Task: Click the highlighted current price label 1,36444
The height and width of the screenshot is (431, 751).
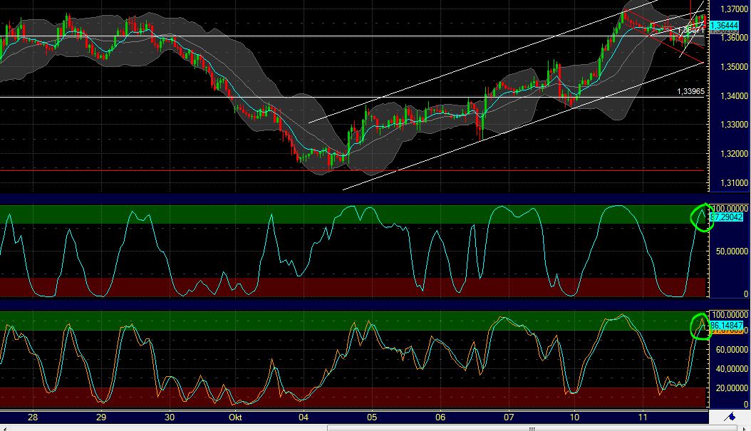Action: coord(725,24)
